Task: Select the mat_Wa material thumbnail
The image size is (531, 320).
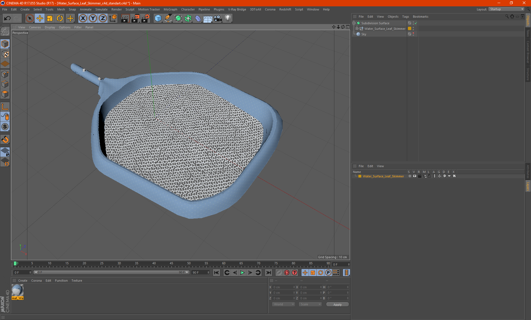Action: [17, 290]
